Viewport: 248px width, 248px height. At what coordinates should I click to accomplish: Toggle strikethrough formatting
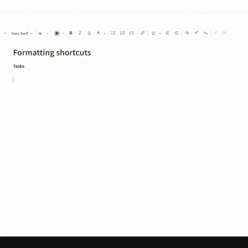tap(187, 33)
